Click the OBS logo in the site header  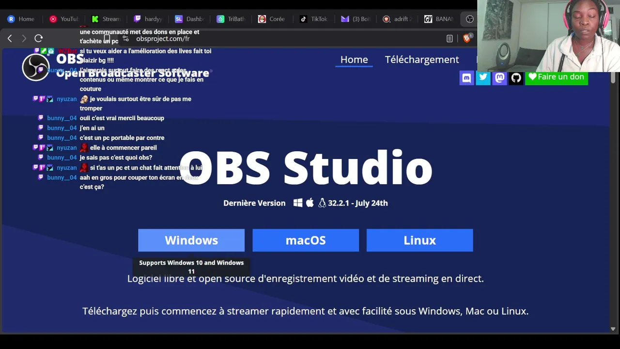click(x=35, y=67)
